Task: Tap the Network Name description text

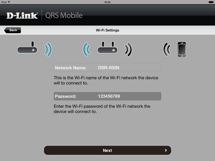Action: [x=106, y=80]
